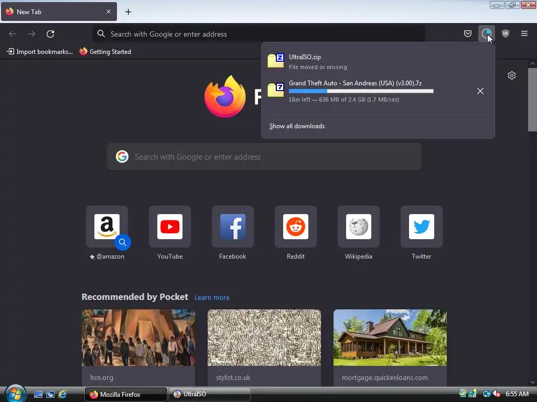
Task: Click Show Desktop in quick launch
Action: pyautogui.click(x=38, y=395)
